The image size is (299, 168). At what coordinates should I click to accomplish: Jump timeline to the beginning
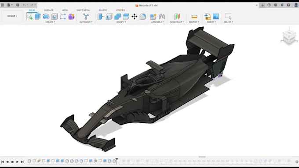coord(3,162)
